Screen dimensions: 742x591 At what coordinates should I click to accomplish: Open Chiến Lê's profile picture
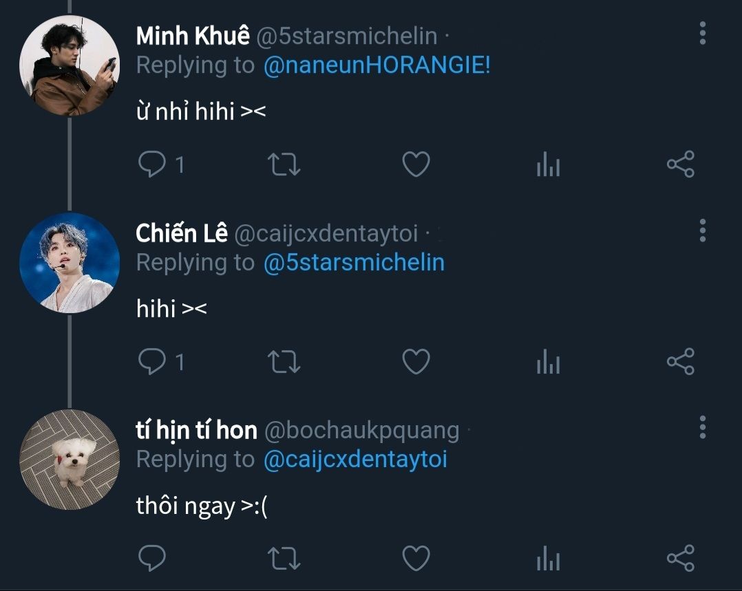click(x=70, y=263)
